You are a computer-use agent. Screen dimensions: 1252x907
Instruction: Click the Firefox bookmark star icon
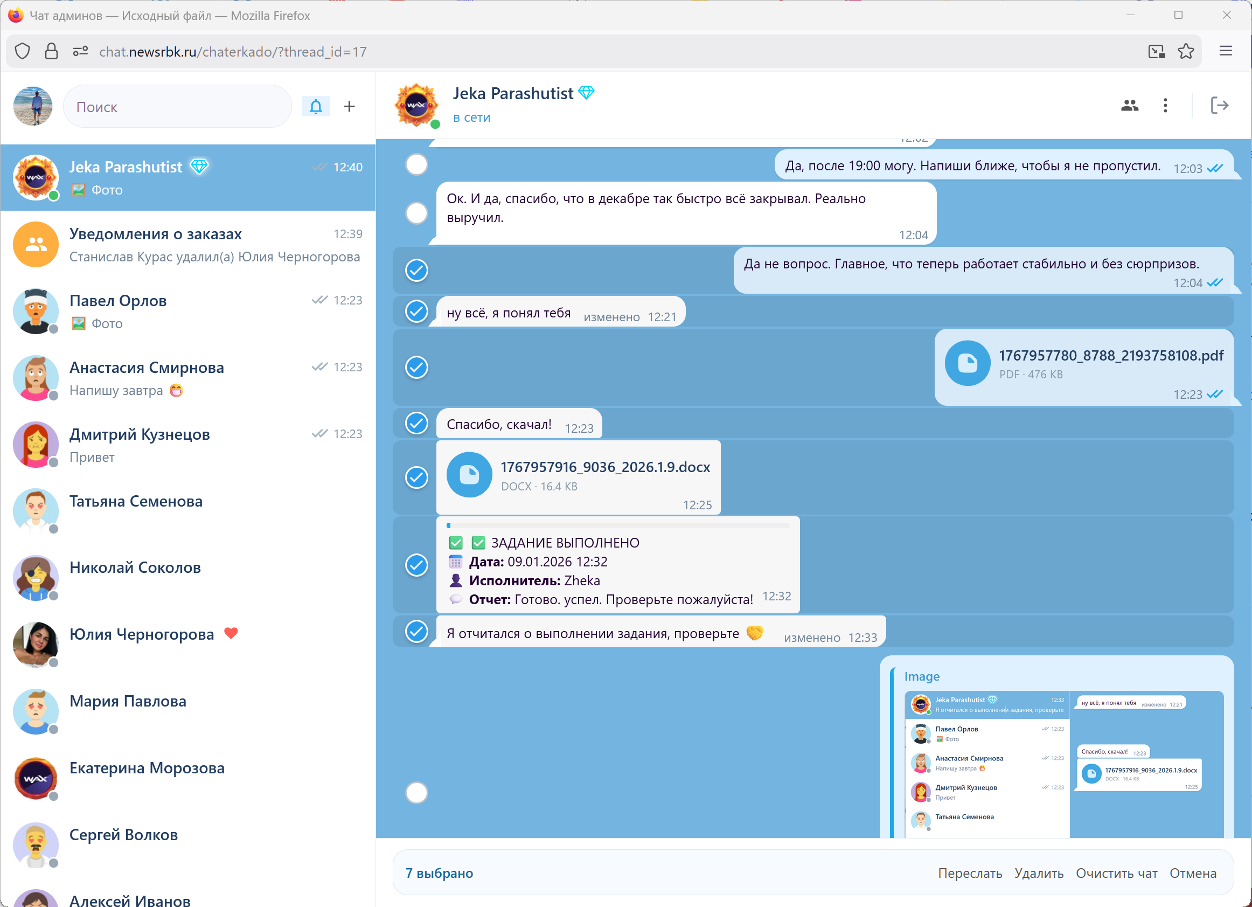pyautogui.click(x=1186, y=51)
